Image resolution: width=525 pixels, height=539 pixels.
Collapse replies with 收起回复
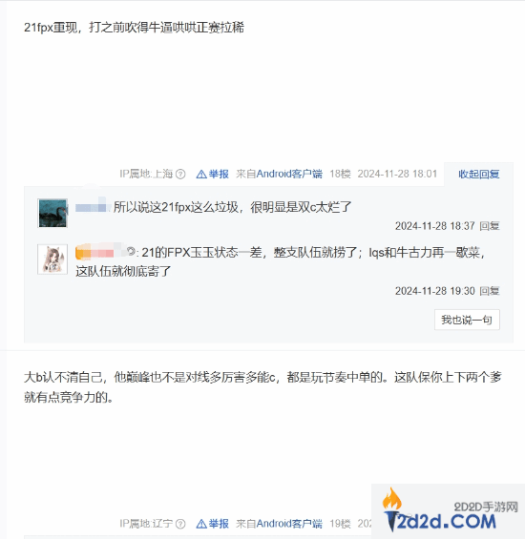(478, 175)
